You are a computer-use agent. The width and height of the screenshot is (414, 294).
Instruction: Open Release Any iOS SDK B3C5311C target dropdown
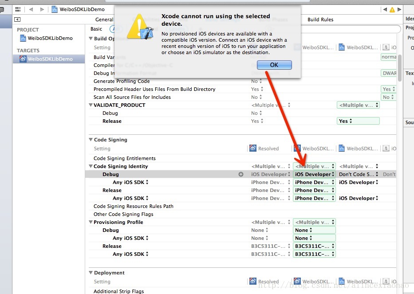pos(314,254)
